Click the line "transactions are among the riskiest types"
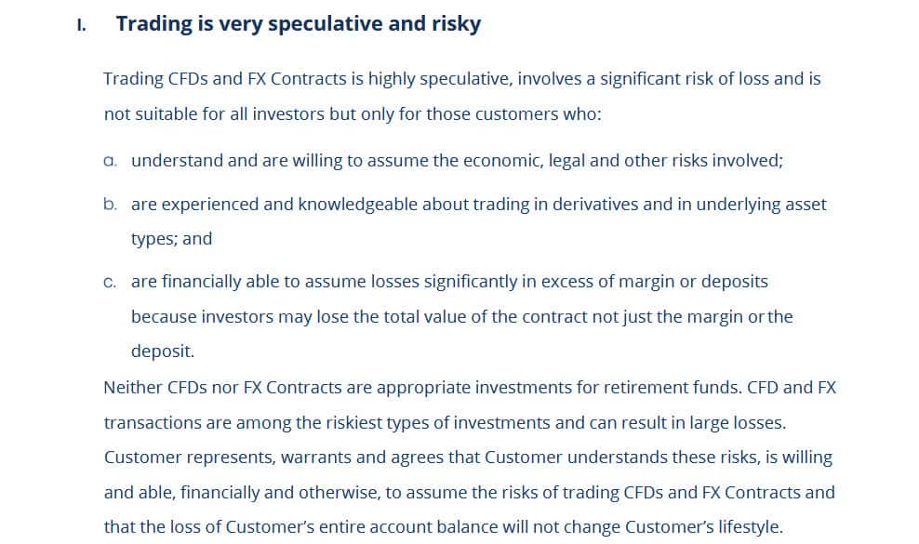Image resolution: width=919 pixels, height=544 pixels. [445, 422]
